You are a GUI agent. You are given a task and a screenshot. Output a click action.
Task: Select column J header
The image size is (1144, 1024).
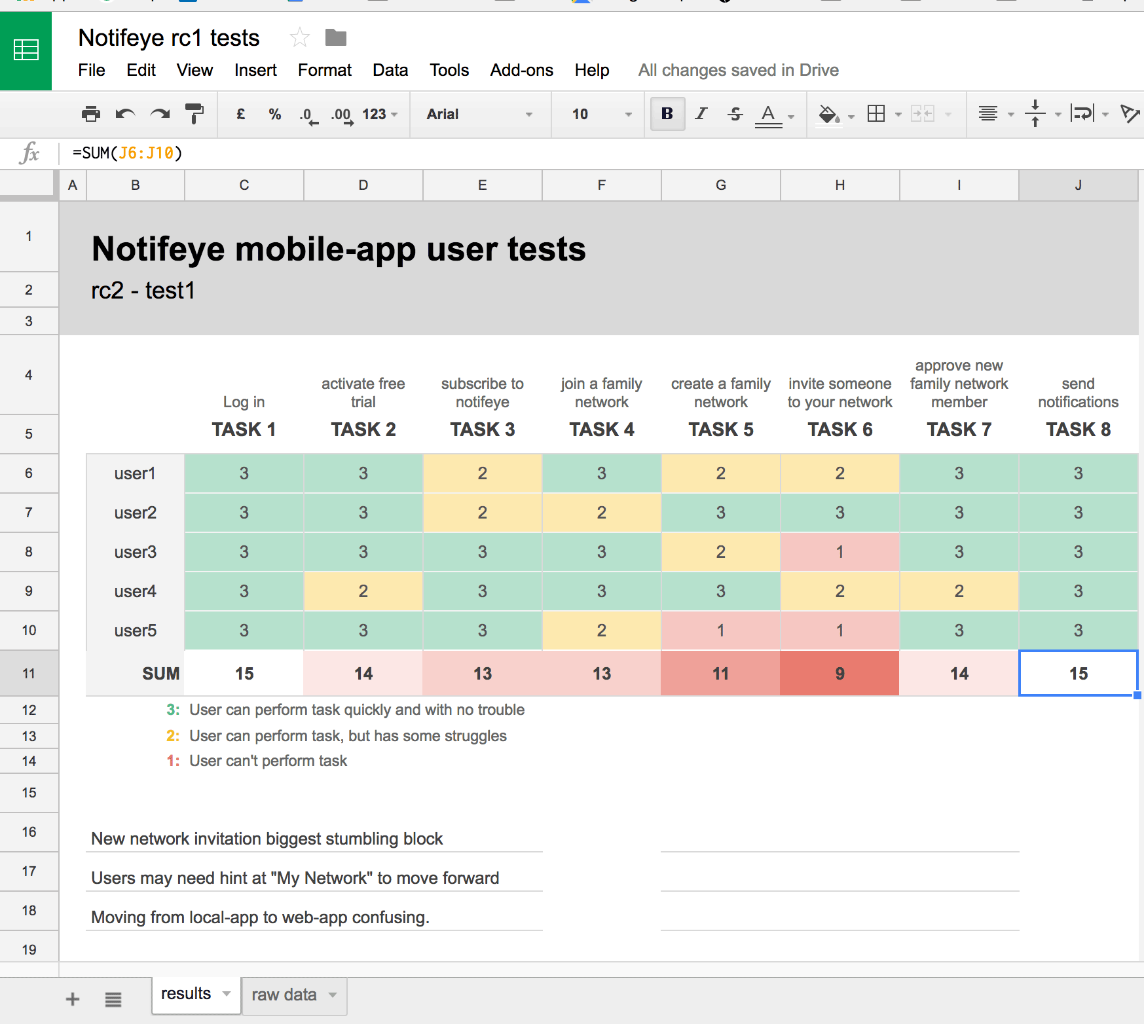[x=1078, y=185]
